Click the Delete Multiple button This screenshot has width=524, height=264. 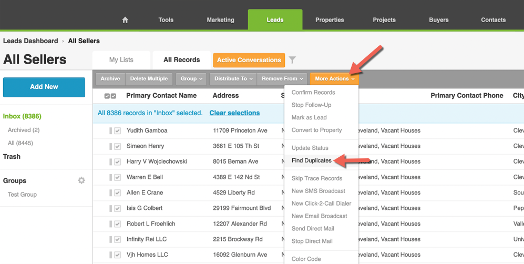click(x=149, y=79)
